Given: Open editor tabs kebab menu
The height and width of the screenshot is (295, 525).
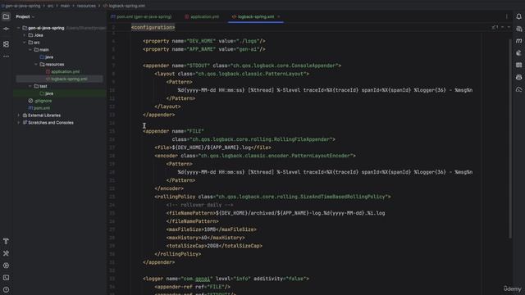Looking at the screenshot, I should click(507, 16).
